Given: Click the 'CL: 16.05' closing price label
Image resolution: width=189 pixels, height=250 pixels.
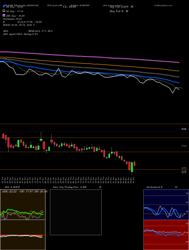Looking at the screenshot, I should pyautogui.click(x=70, y=7).
